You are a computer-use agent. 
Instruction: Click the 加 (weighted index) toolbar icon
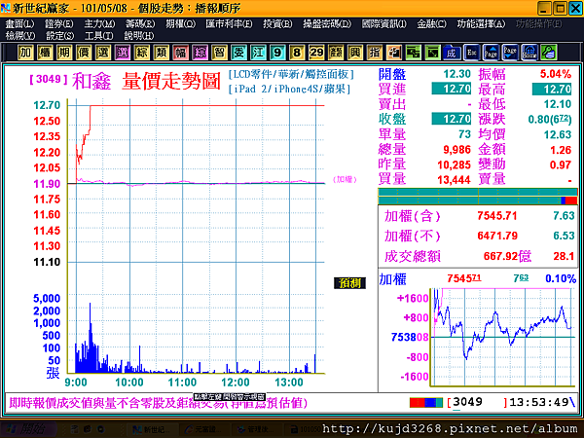tap(25, 53)
